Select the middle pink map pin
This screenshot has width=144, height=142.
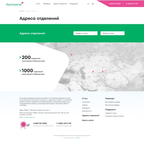click(93, 71)
